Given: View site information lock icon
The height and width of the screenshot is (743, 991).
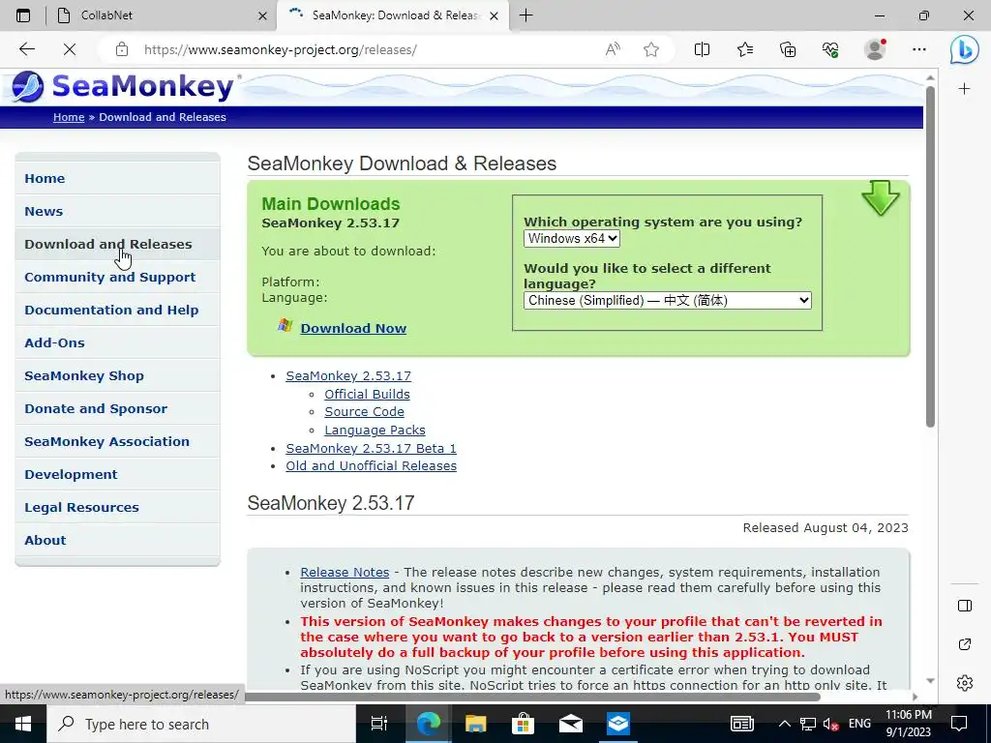Looking at the screenshot, I should (122, 49).
